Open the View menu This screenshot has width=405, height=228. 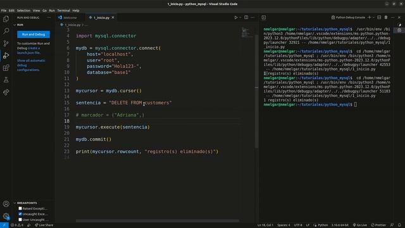click(37, 11)
